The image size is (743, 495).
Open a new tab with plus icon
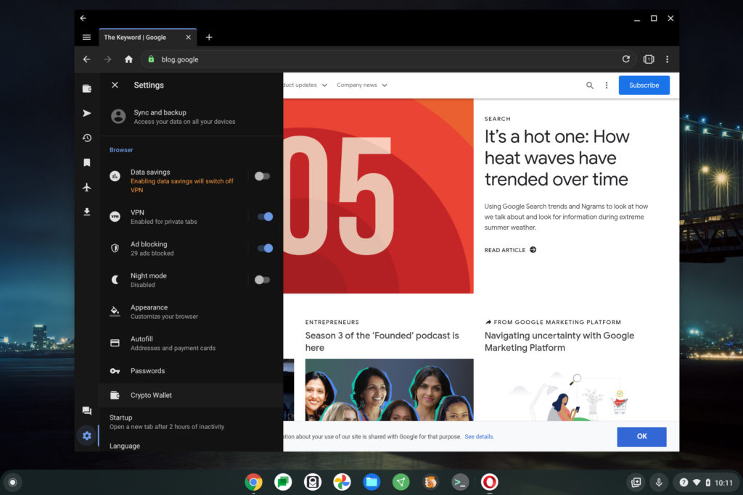point(209,38)
